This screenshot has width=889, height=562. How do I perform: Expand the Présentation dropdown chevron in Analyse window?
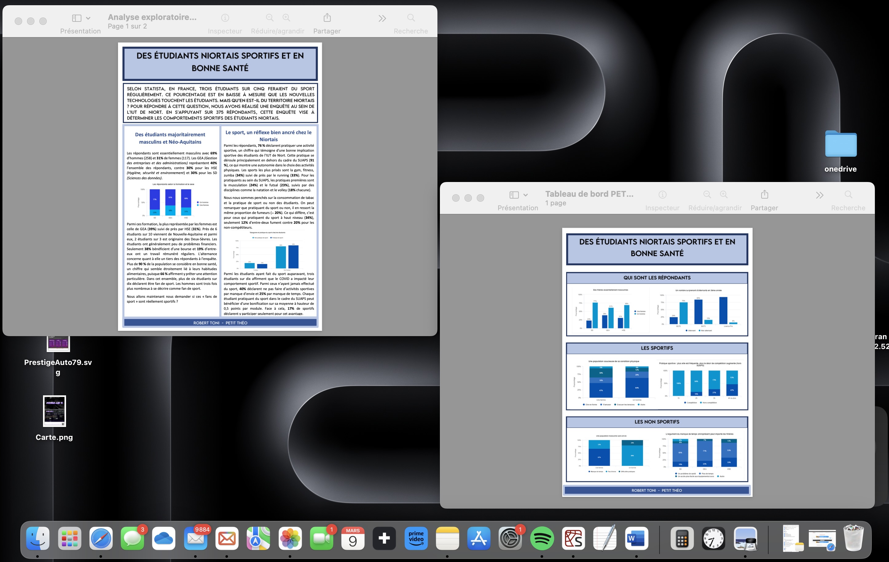pyautogui.click(x=88, y=17)
